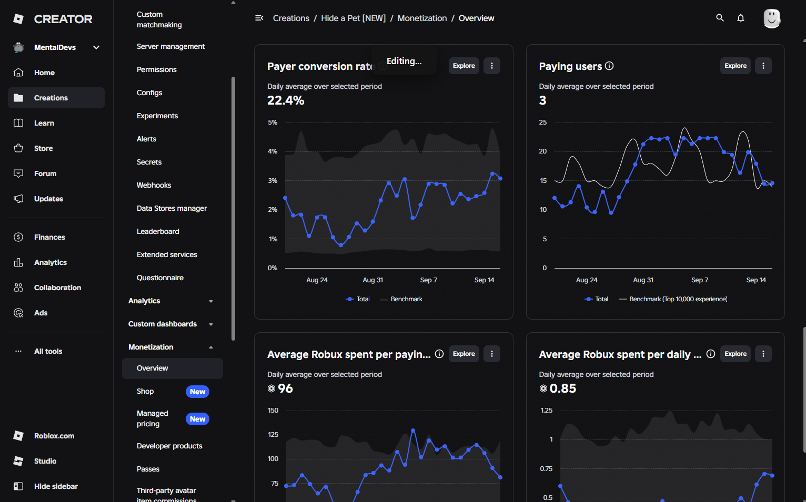
Task: Go to Monetization breadcrumb link
Action: pos(422,18)
